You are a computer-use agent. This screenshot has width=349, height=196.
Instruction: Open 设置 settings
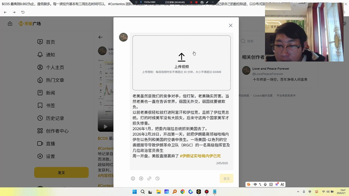point(50,157)
